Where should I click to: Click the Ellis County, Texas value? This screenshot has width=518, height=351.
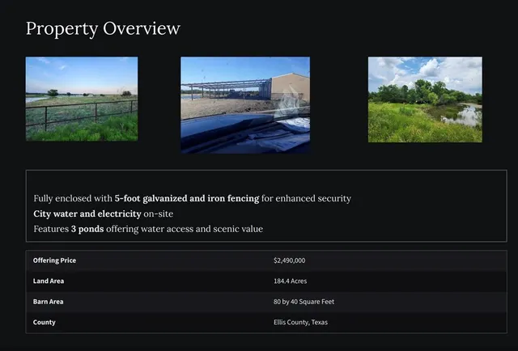(x=300, y=322)
